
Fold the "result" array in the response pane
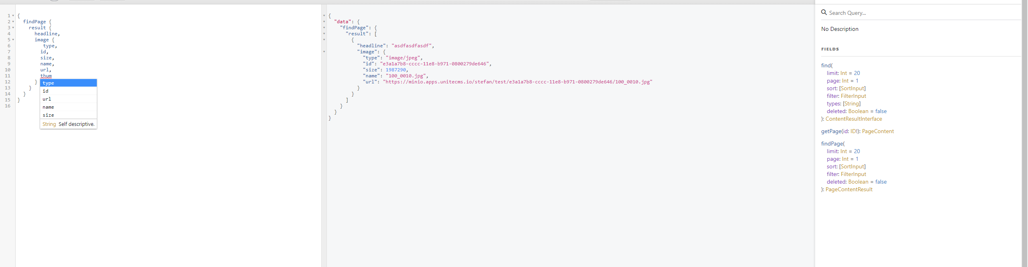(x=324, y=34)
